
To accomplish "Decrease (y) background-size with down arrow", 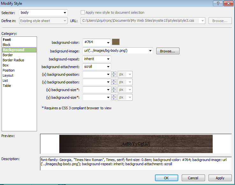I will (x=114, y=99).
